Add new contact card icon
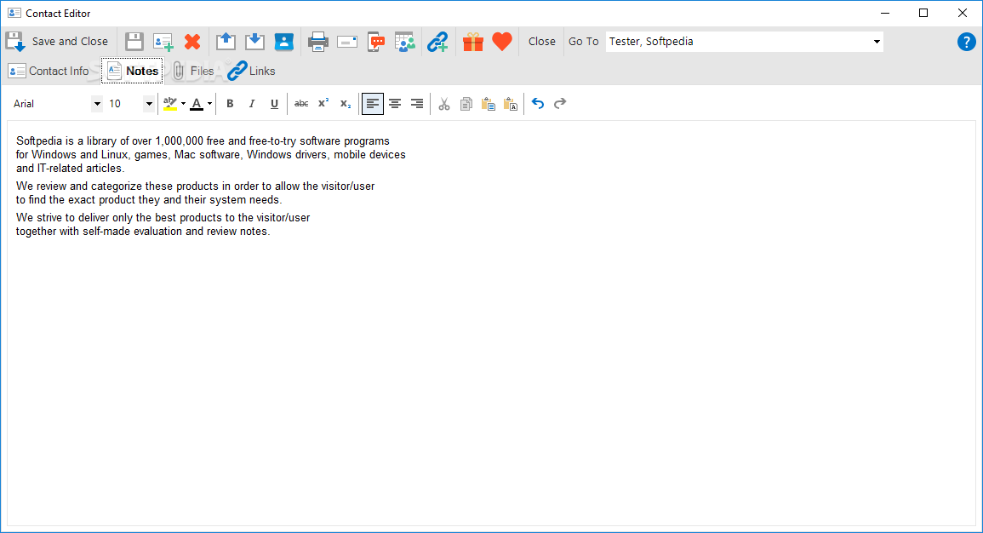Image resolution: width=983 pixels, height=533 pixels. point(163,42)
